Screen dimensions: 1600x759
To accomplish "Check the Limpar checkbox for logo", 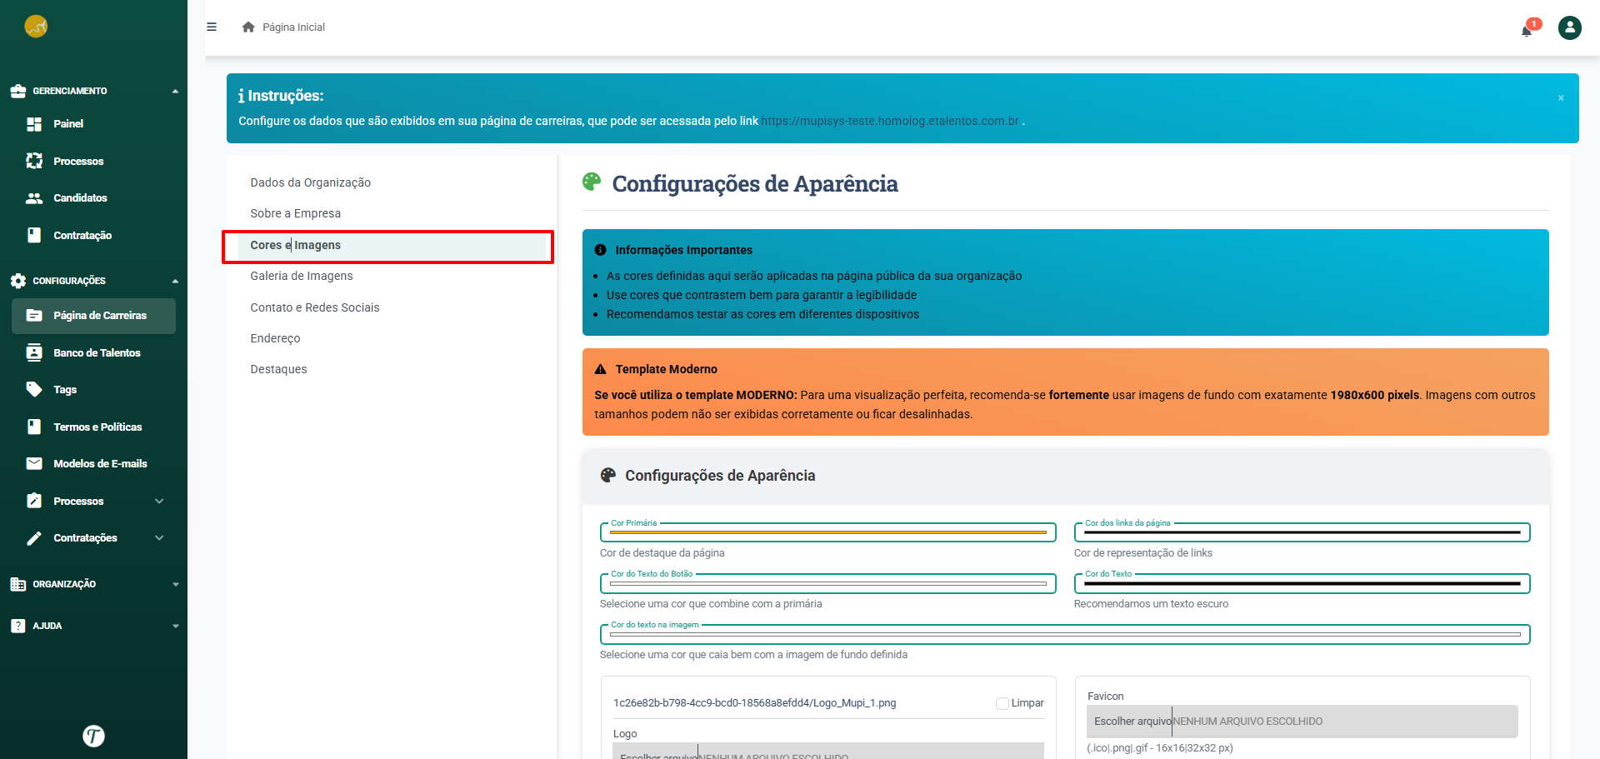I will click(1002, 703).
